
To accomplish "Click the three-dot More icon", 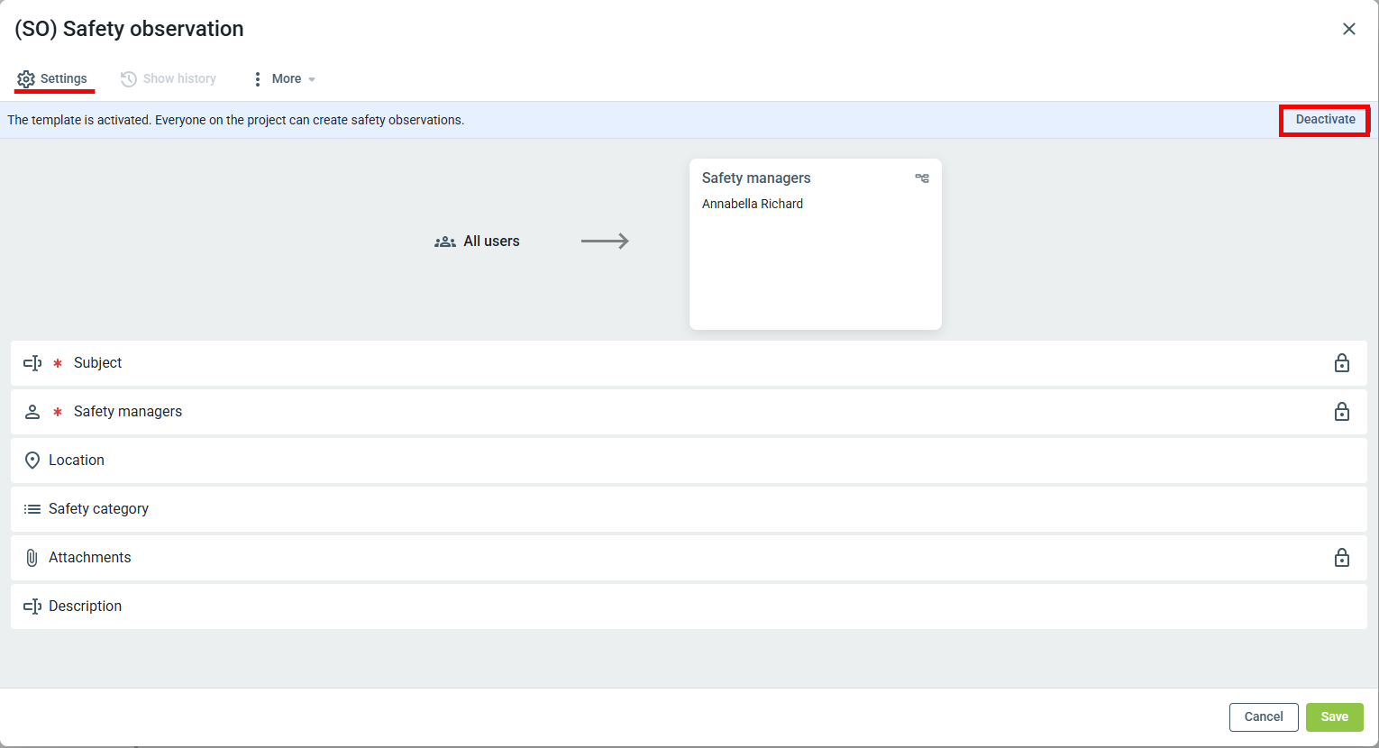I will [258, 79].
